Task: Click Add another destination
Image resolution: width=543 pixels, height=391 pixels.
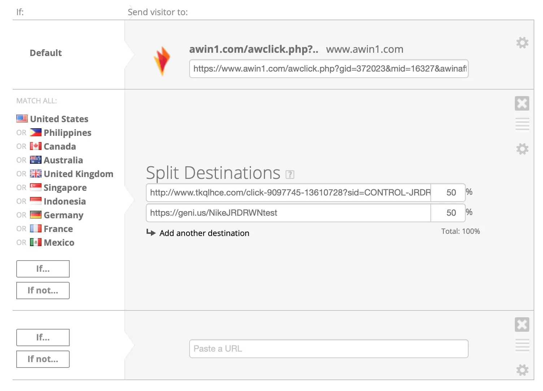Action: pyautogui.click(x=204, y=233)
